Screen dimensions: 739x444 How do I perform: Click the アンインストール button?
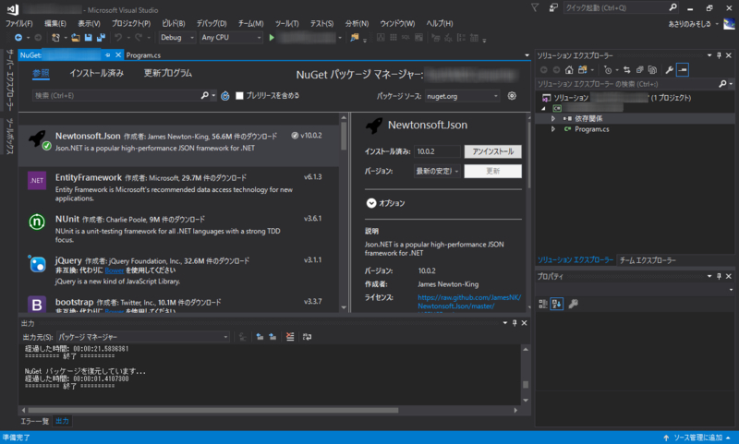(492, 151)
